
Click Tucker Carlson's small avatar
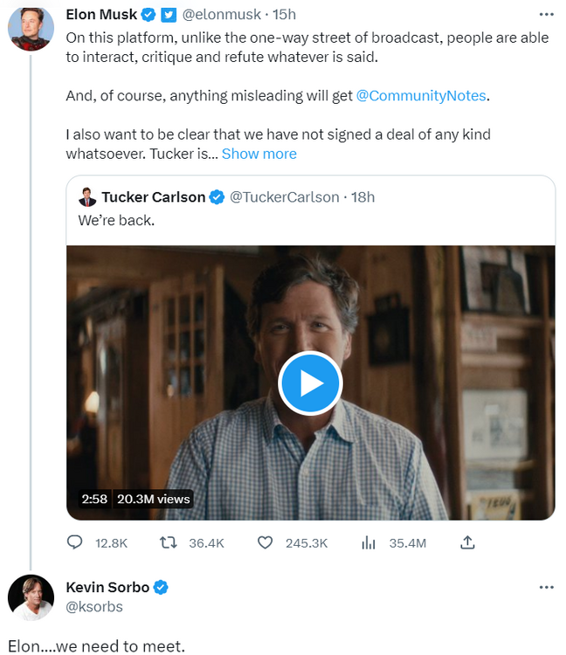coord(87,196)
